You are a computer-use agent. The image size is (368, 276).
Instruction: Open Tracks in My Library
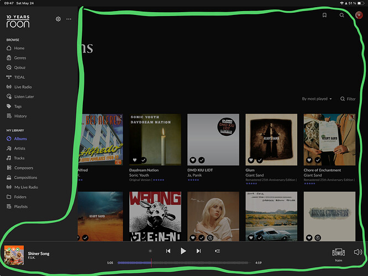tap(15, 158)
